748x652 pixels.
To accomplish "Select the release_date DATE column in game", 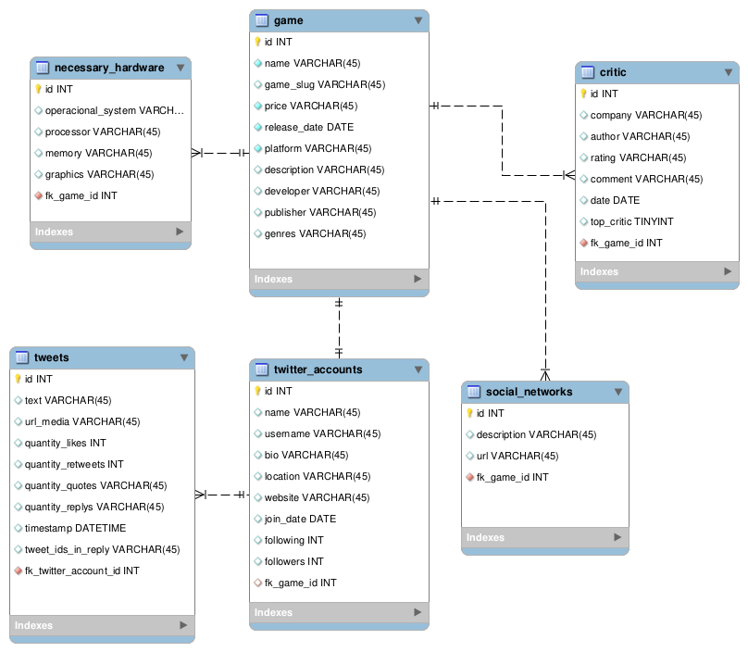I will [308, 127].
